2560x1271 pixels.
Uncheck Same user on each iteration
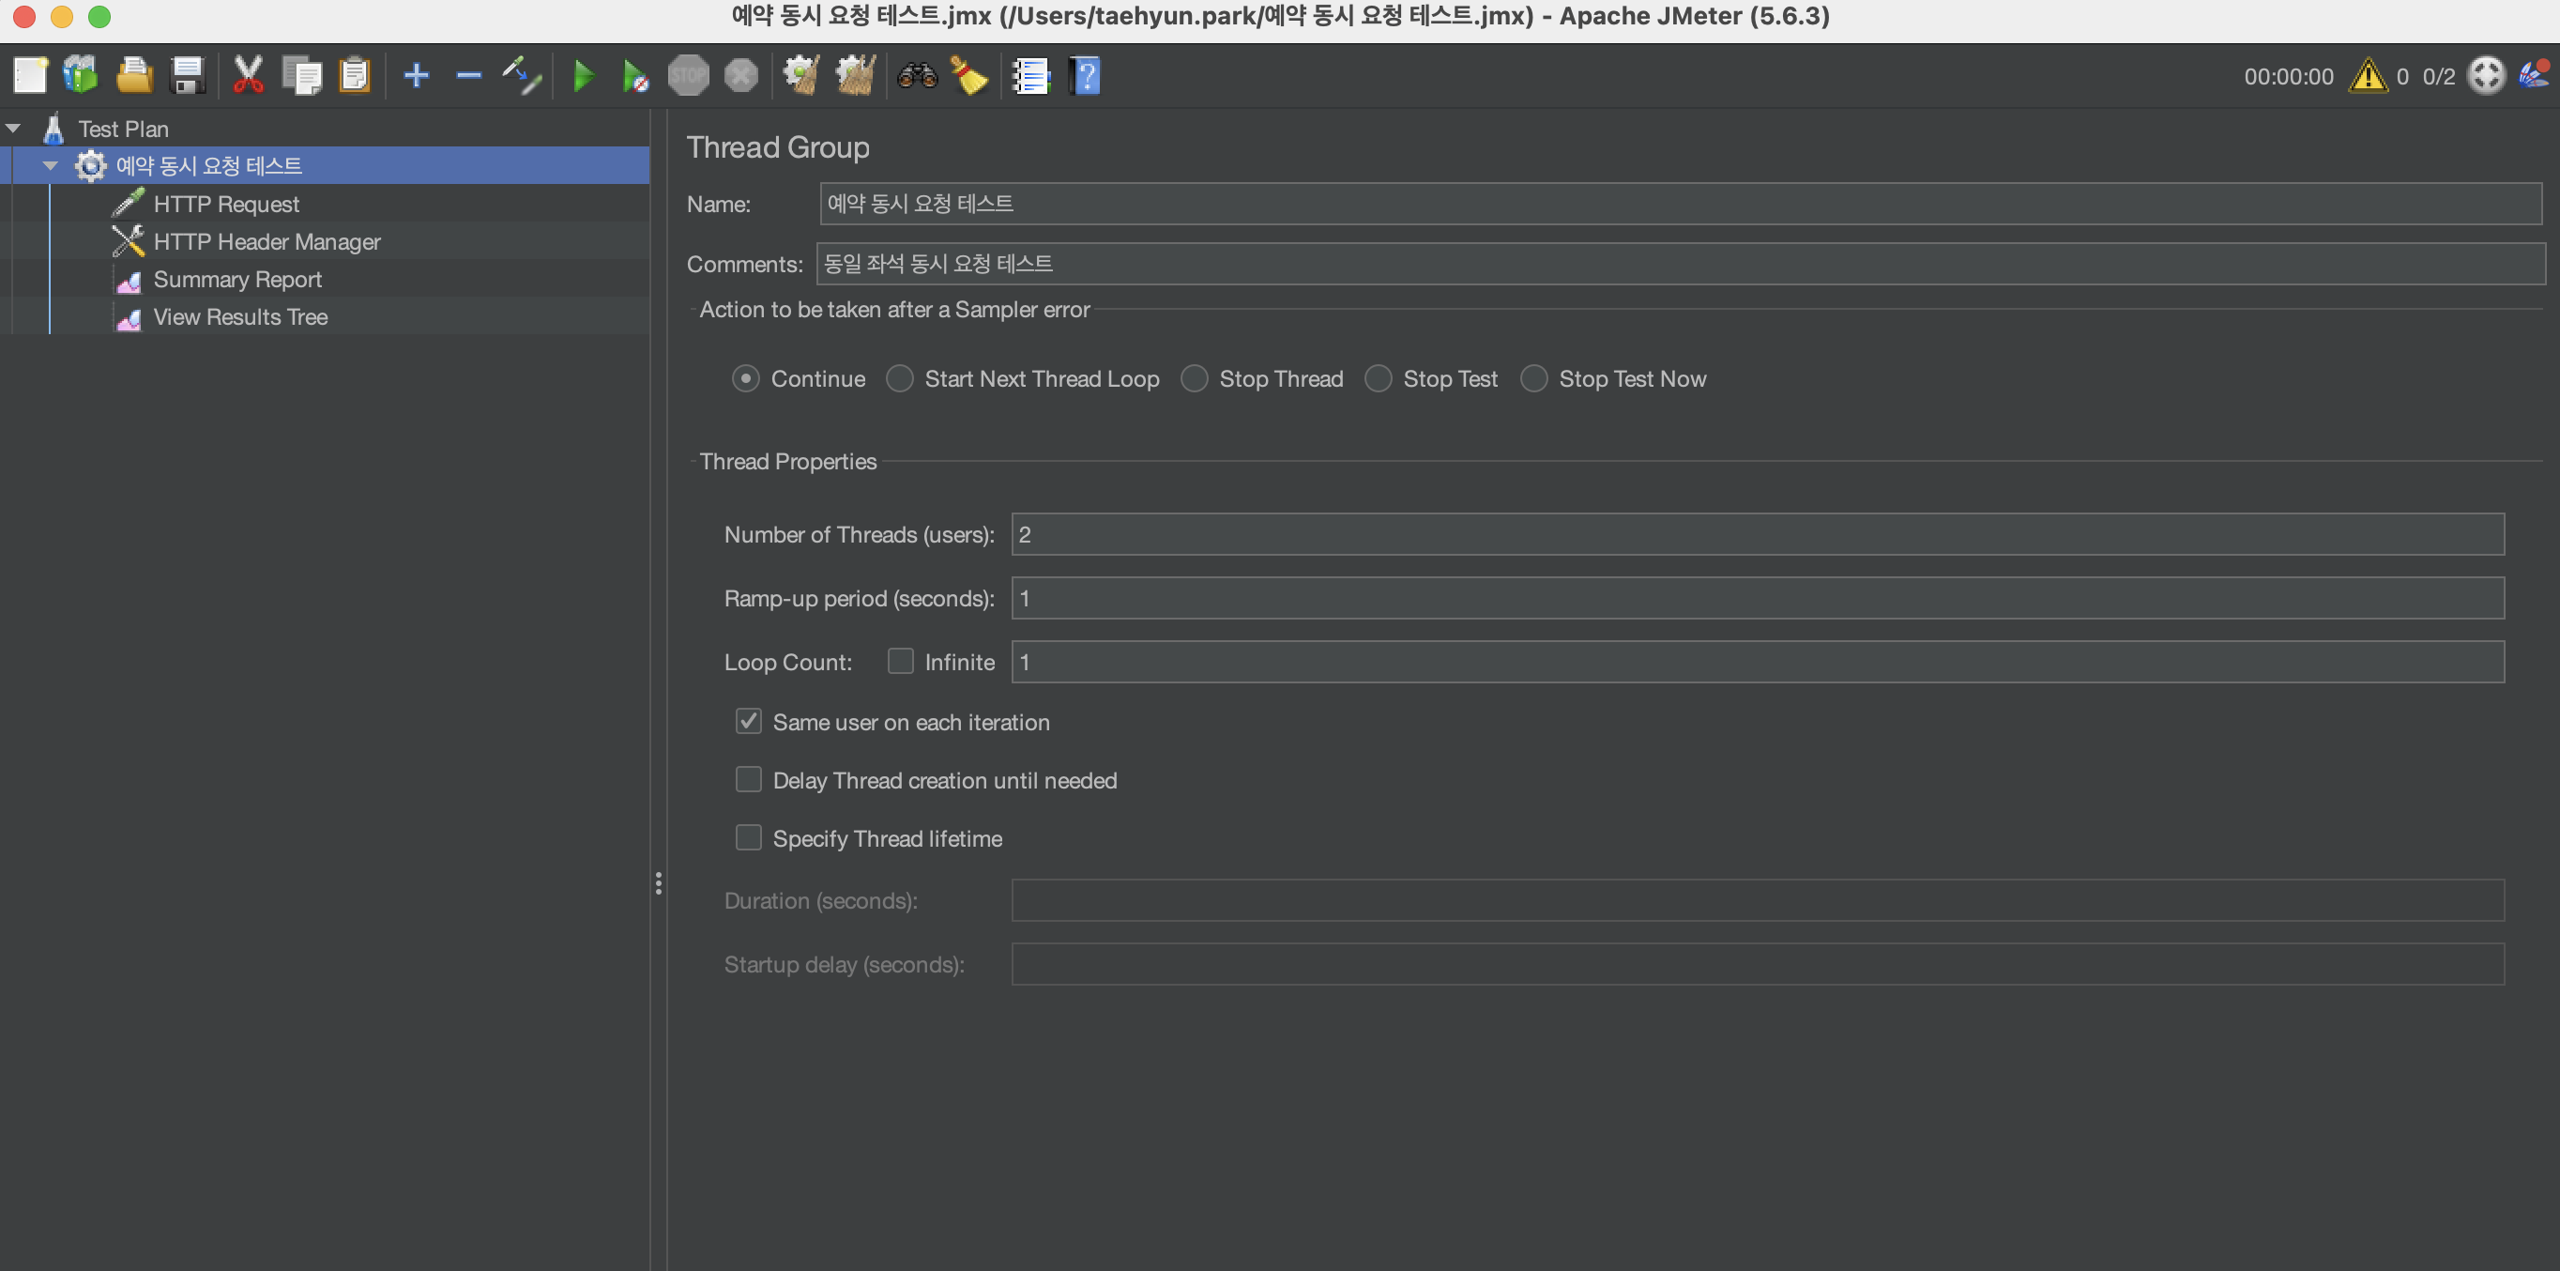(748, 722)
